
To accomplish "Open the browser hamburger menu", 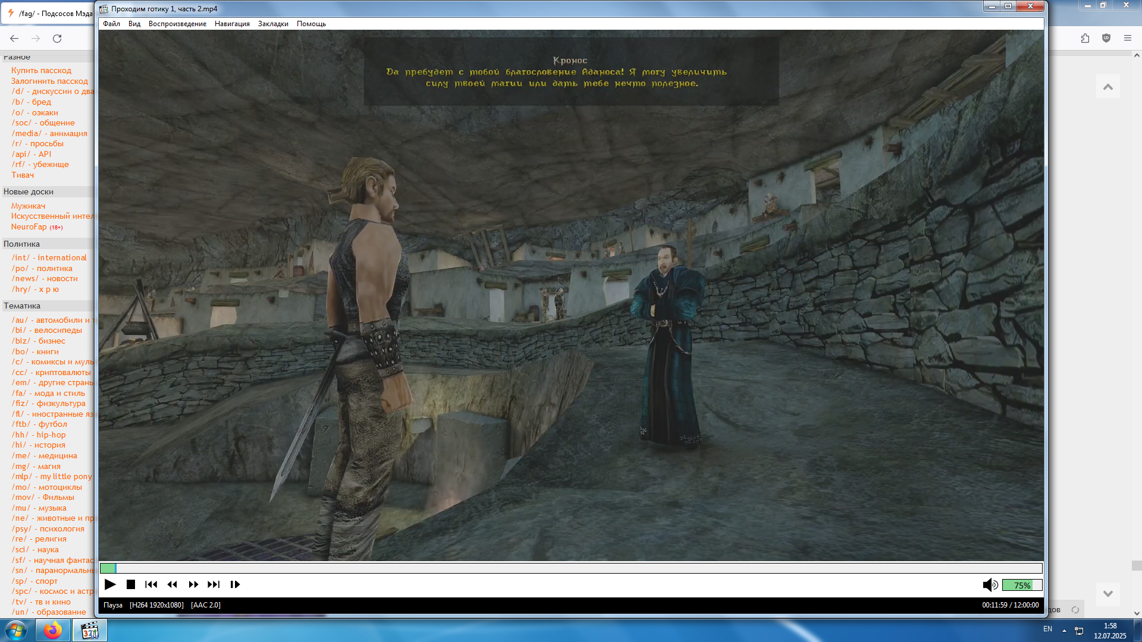I will click(x=1128, y=38).
